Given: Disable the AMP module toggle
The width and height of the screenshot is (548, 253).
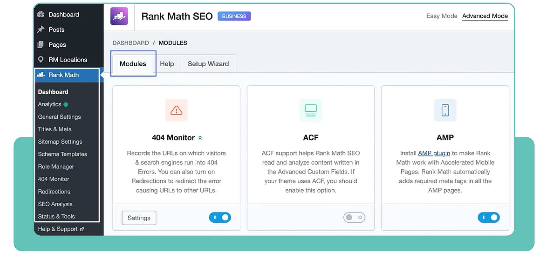Looking at the screenshot, I should [x=489, y=218].
